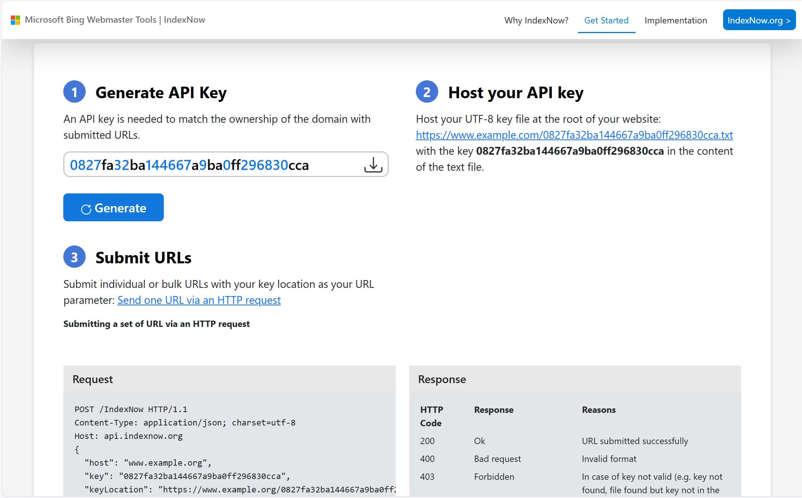Image resolution: width=802 pixels, height=498 pixels.
Task: Download the generated API key file
Action: tap(373, 164)
